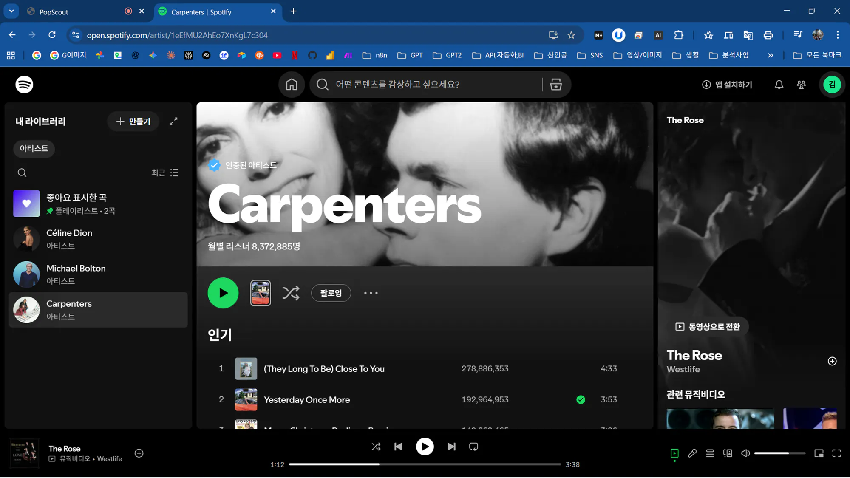
Task: Select the artist filter chip in library
Action: tap(34, 149)
